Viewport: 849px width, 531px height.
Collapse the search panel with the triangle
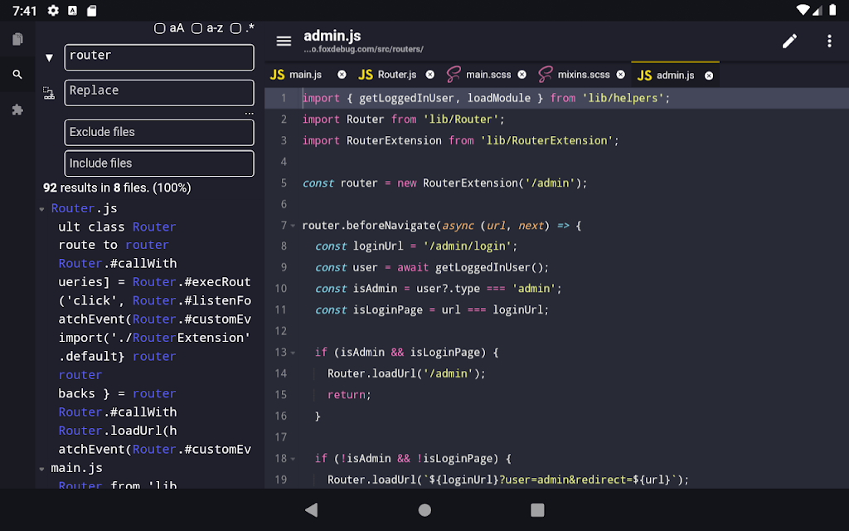click(49, 56)
